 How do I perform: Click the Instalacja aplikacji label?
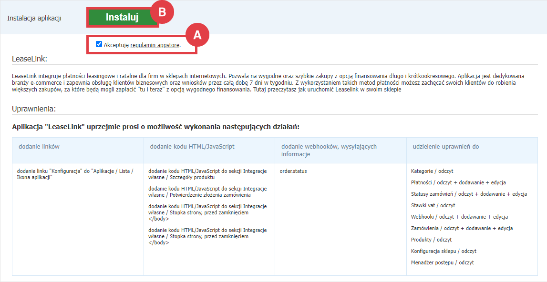[34, 18]
